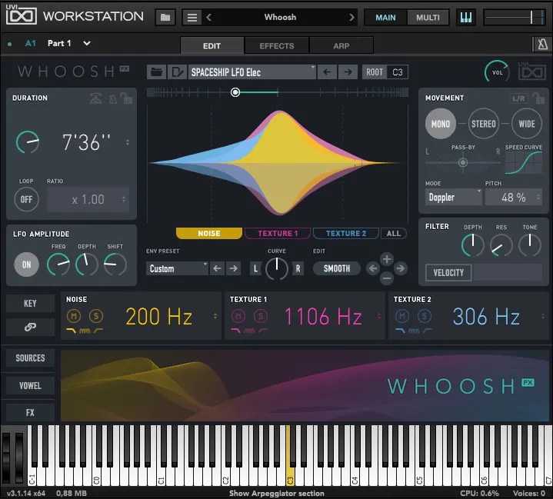Click the Texture 2 306 Hz stepper arrows
Viewport: 553px width, 499px height.
click(x=543, y=316)
